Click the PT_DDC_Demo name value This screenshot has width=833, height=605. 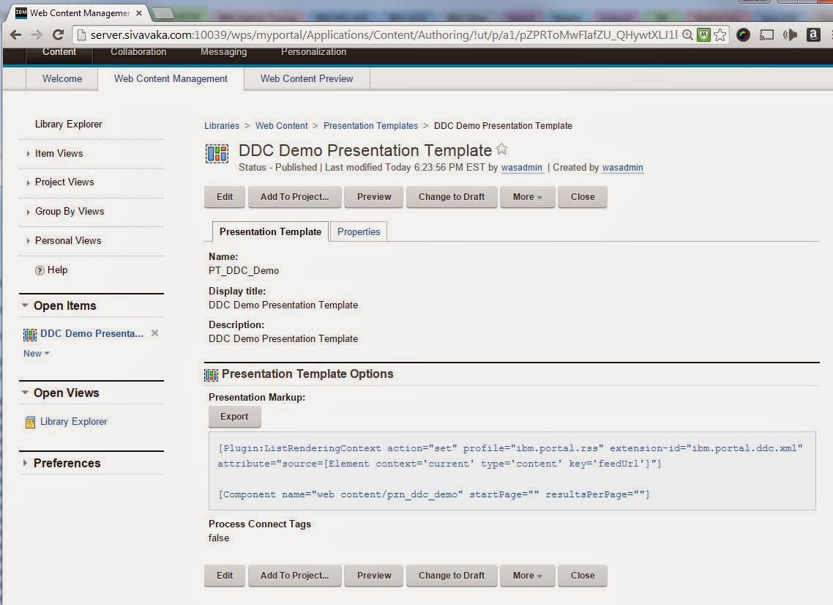click(x=243, y=270)
